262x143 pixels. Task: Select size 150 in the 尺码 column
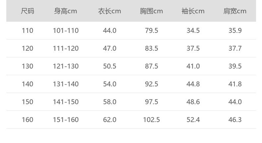[28, 102]
